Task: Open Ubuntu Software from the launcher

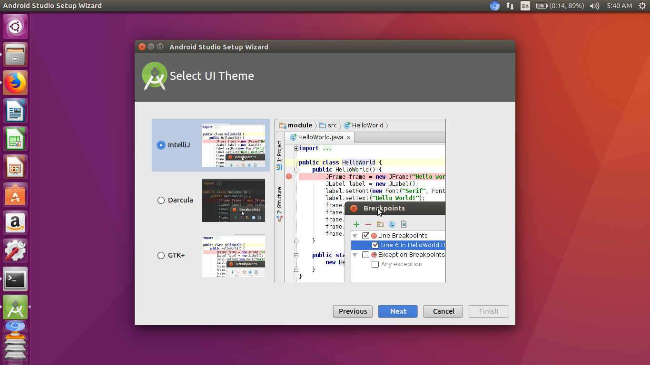Action: [x=15, y=195]
